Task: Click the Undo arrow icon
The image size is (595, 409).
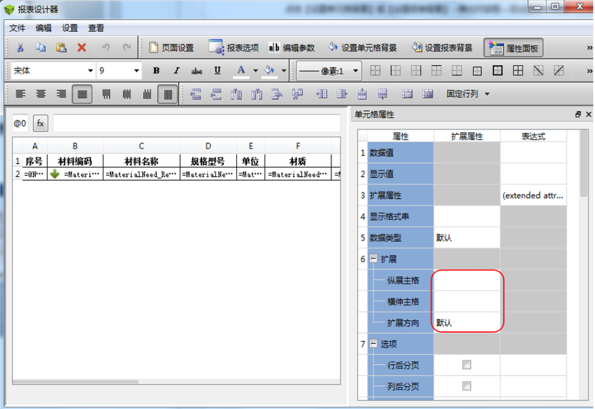Action: (106, 48)
